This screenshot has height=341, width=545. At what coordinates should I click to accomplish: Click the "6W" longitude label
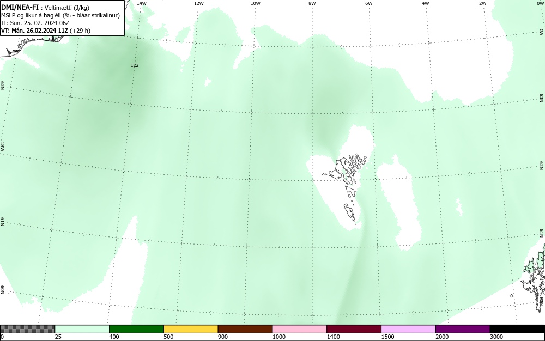tap(369, 3)
